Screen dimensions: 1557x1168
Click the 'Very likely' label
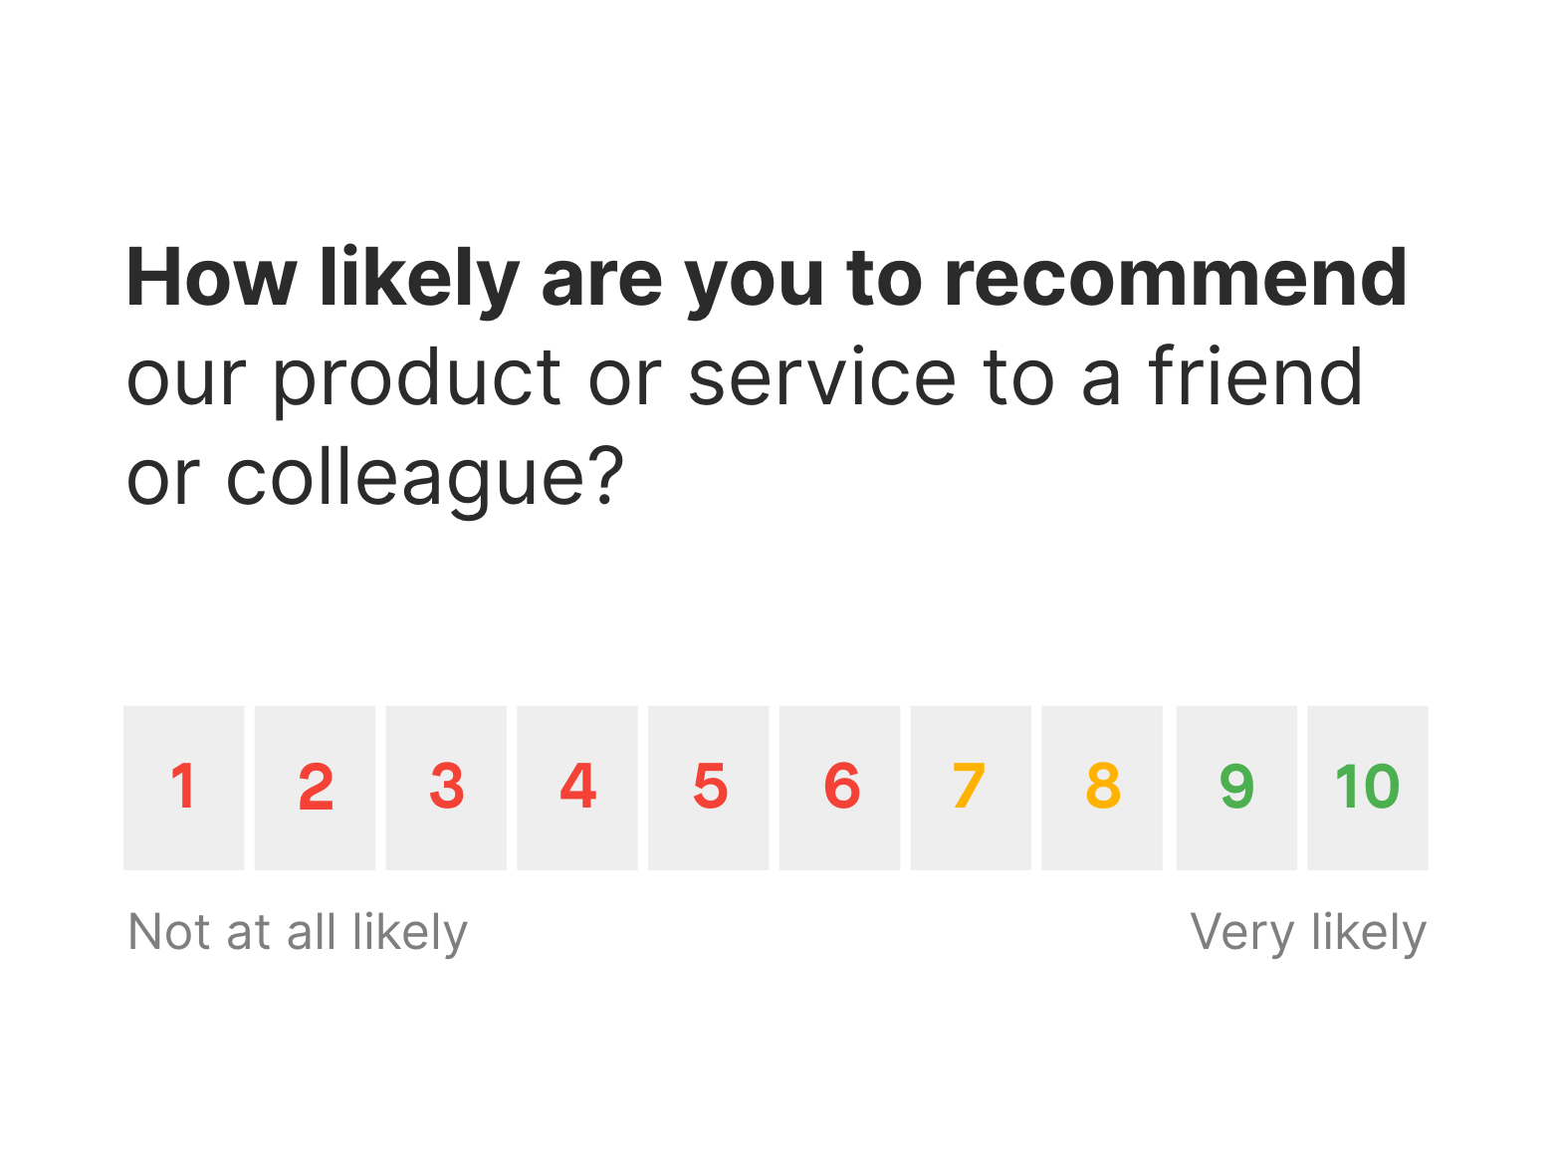click(x=1310, y=933)
